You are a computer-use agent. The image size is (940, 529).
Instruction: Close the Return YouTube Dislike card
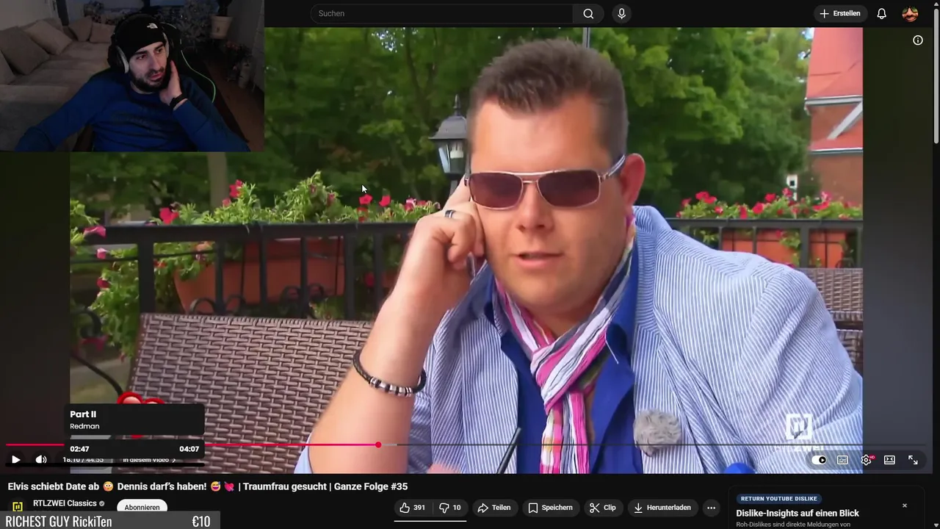905,505
